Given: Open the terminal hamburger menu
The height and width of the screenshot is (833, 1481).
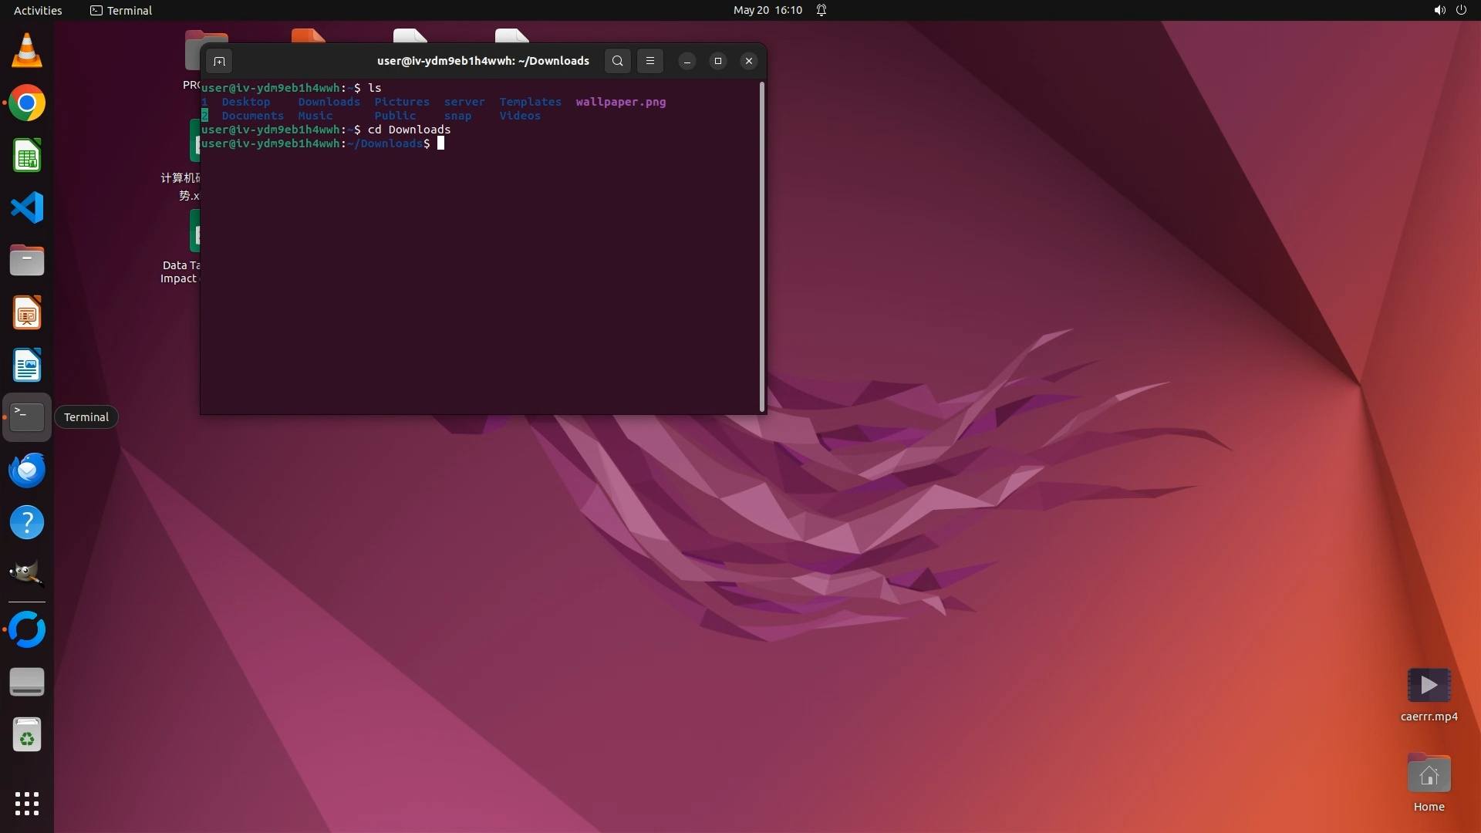Looking at the screenshot, I should [x=650, y=61].
